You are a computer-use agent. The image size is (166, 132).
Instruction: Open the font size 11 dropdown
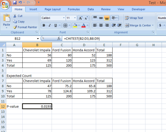(75, 18)
